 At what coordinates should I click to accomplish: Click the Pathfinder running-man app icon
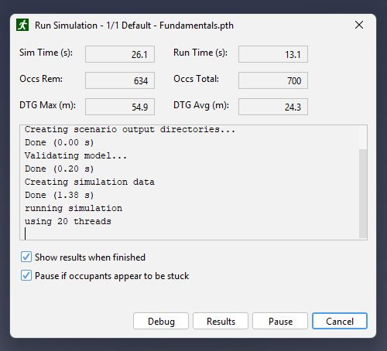point(22,25)
